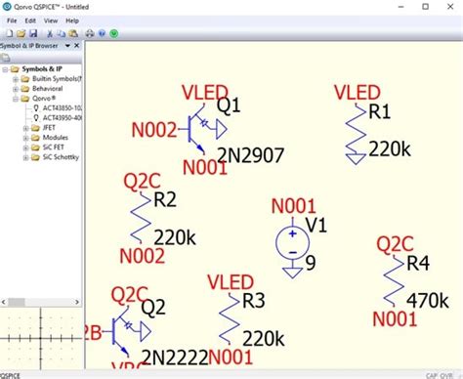Select the R2 resistor symbol

click(141, 218)
